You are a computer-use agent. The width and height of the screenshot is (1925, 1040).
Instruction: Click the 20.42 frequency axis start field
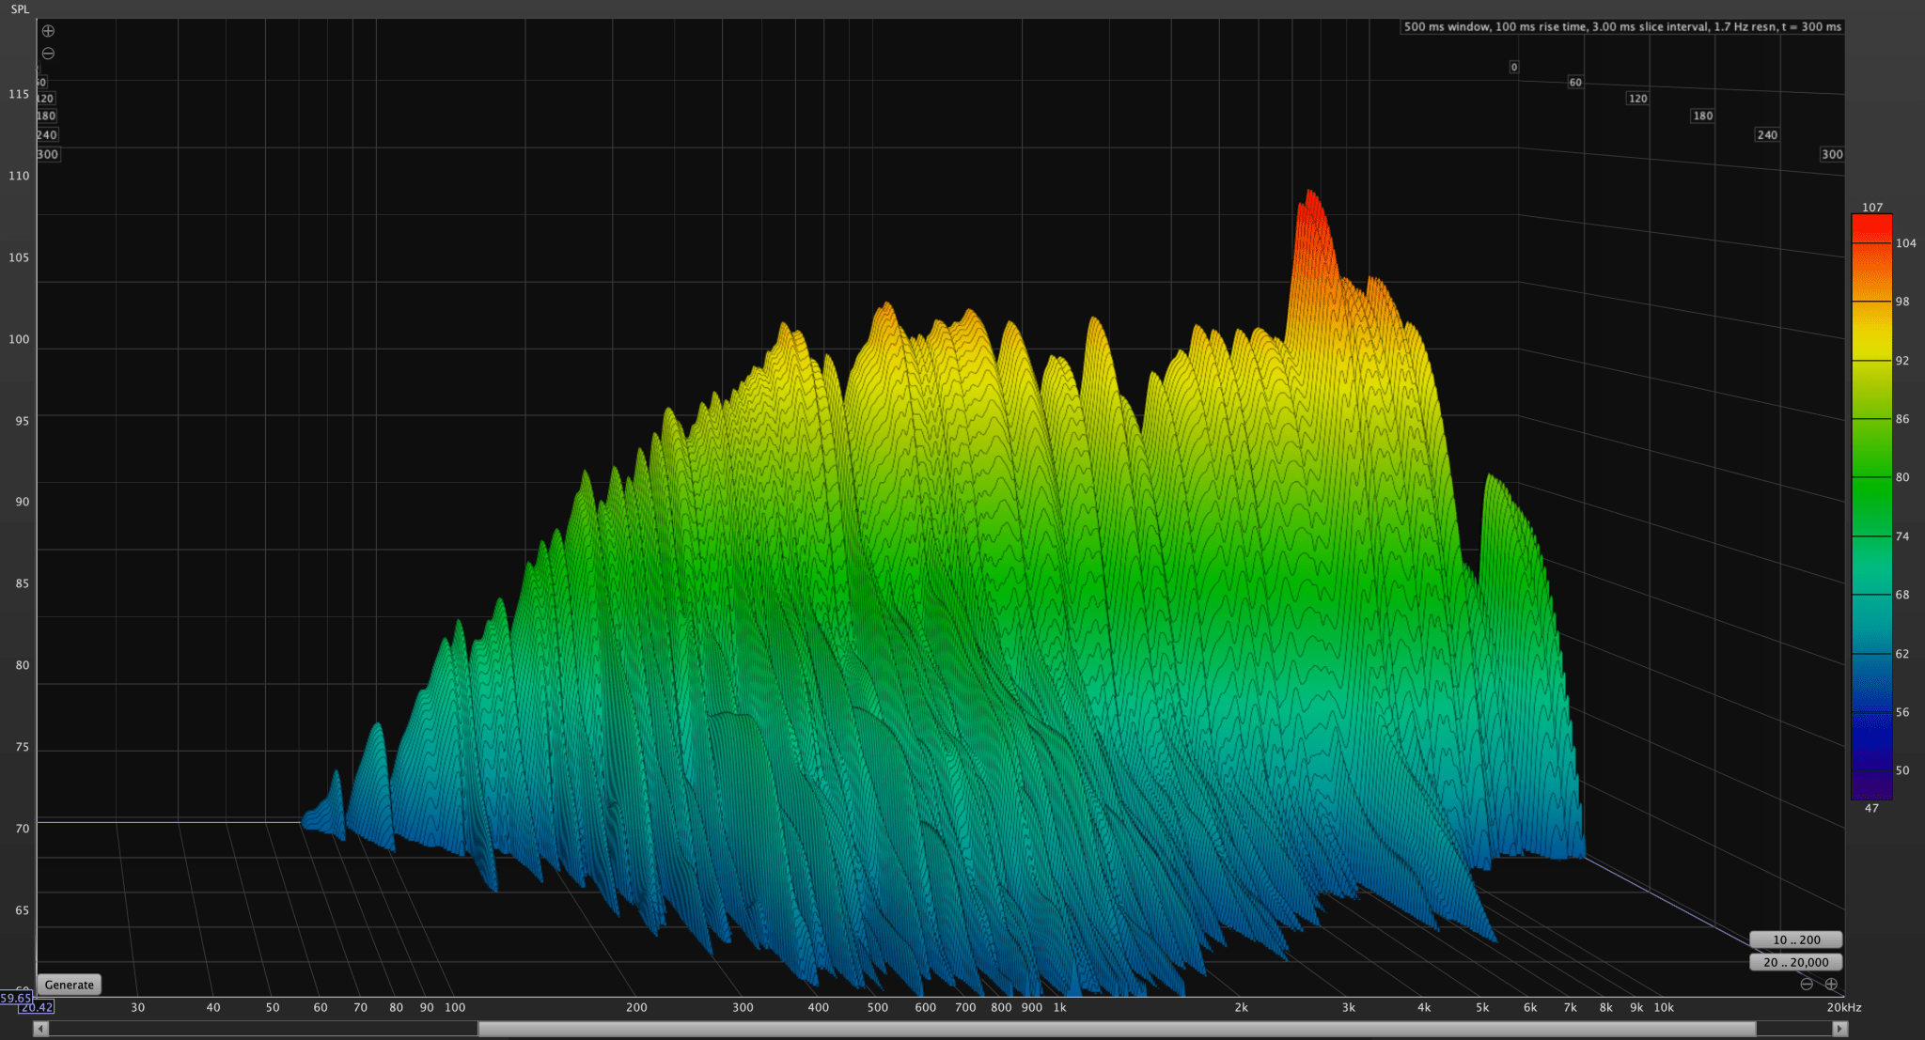[x=37, y=1007]
